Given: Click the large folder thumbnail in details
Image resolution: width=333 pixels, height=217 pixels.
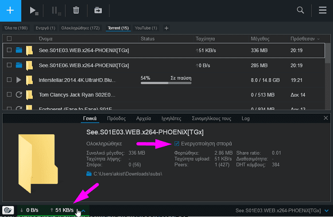Looking at the screenshot, I should tap(38, 164).
